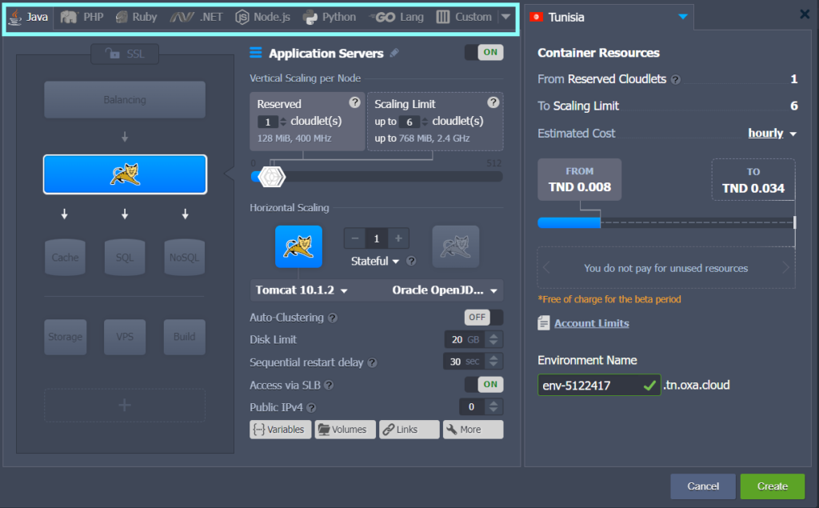The height and width of the screenshot is (508, 819).
Task: Open the Variables settings
Action: click(280, 430)
